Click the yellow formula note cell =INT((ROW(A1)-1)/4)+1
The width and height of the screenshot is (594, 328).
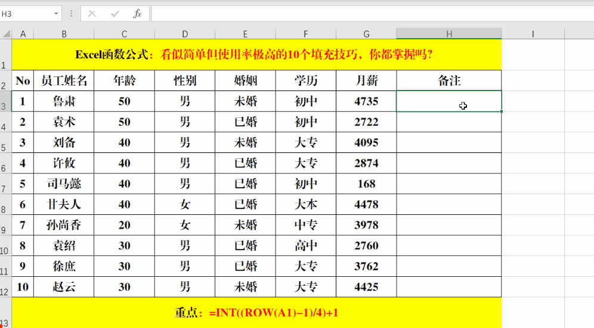point(257,313)
